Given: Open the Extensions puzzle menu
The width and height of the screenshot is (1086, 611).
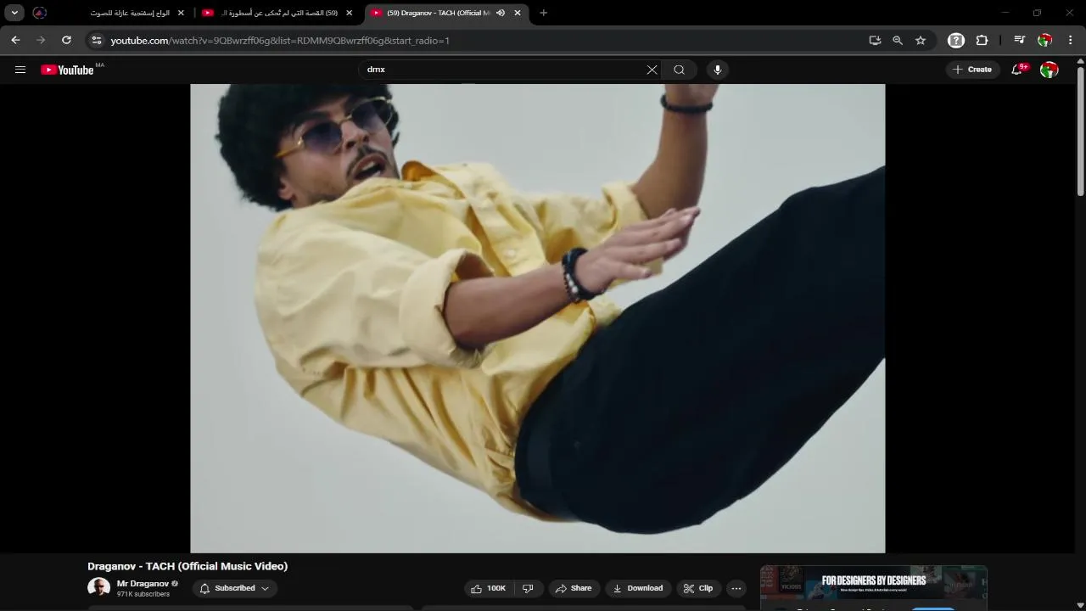Looking at the screenshot, I should click(x=982, y=40).
